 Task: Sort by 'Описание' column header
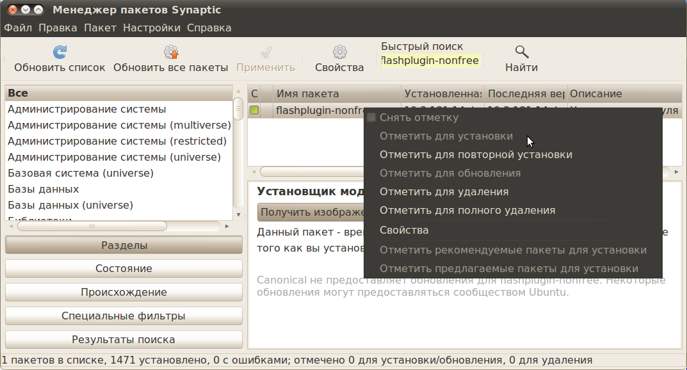click(625, 93)
